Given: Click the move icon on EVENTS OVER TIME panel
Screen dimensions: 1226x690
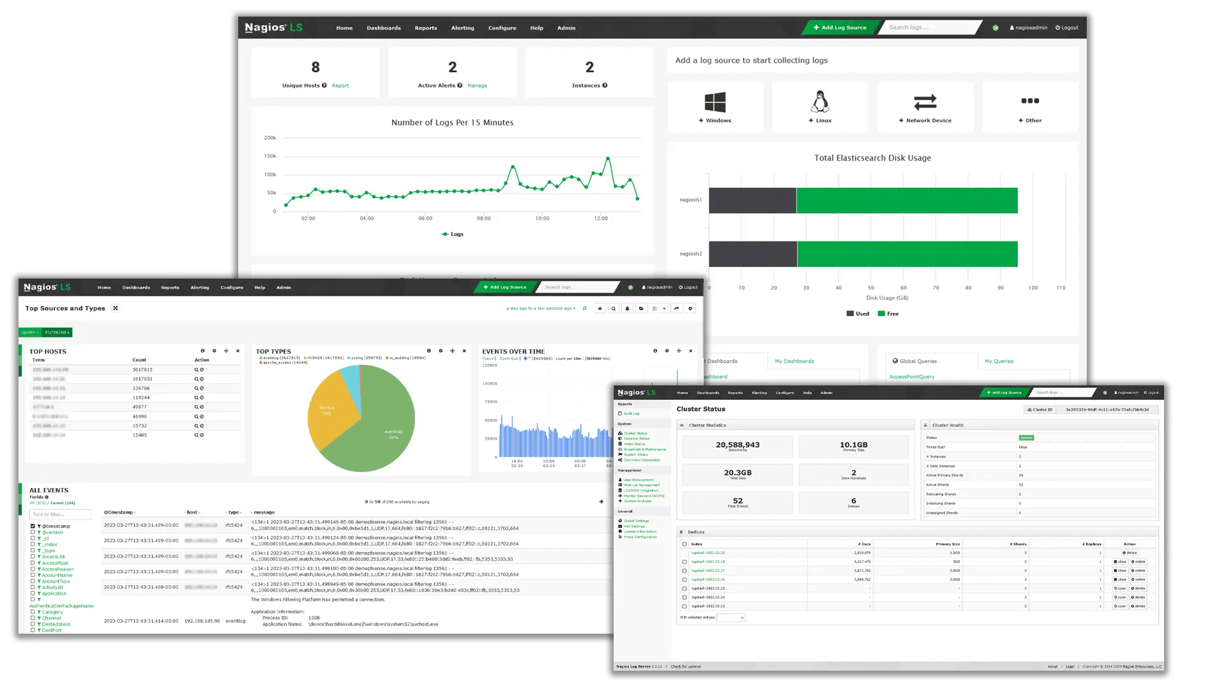Looking at the screenshot, I should coord(679,351).
